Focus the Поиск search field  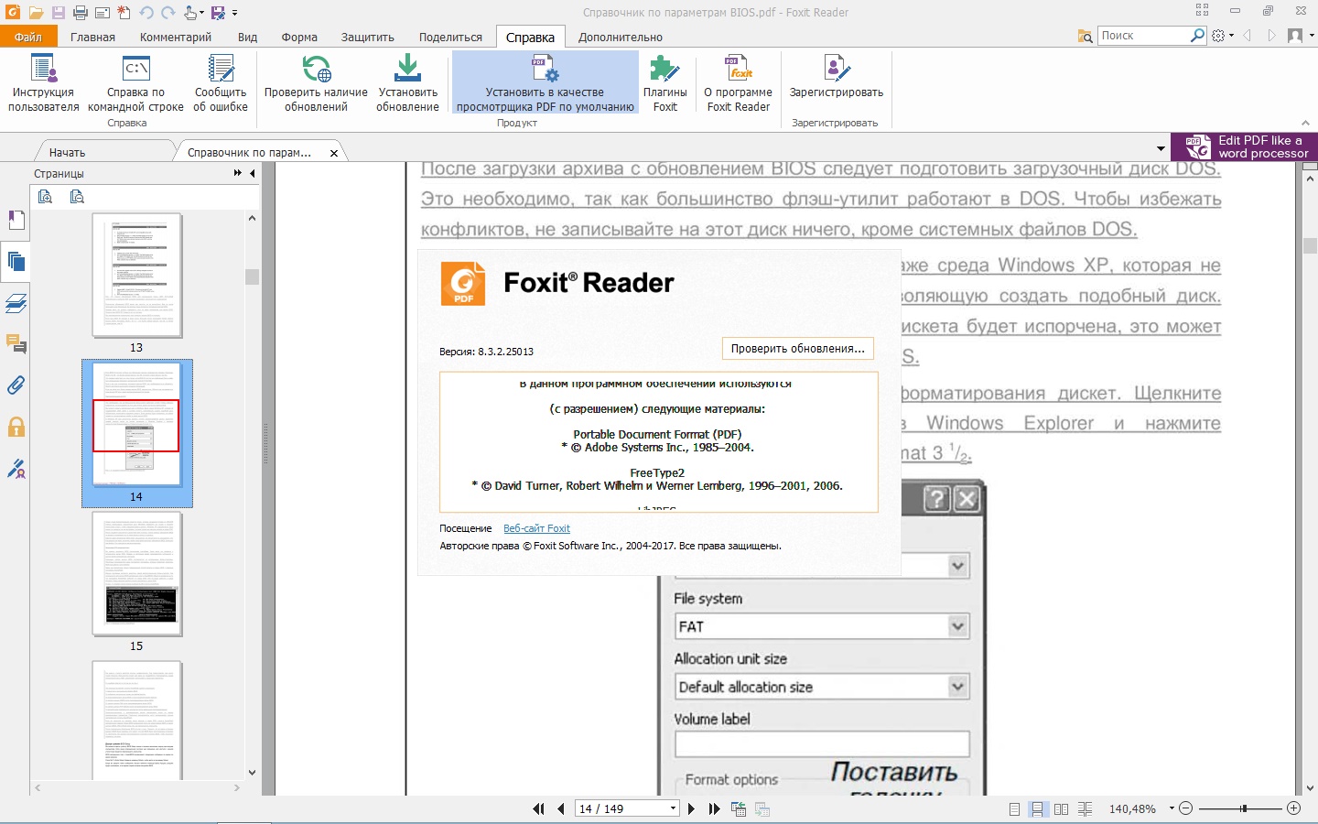pos(1144,36)
